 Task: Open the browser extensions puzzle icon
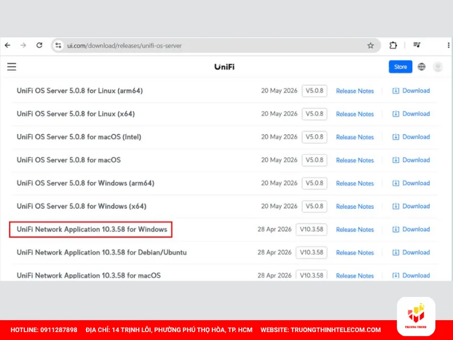point(393,45)
